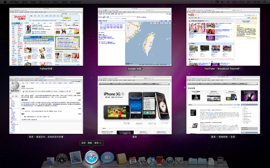
Task: Open Address Book in the Dock
Action: pos(121,159)
